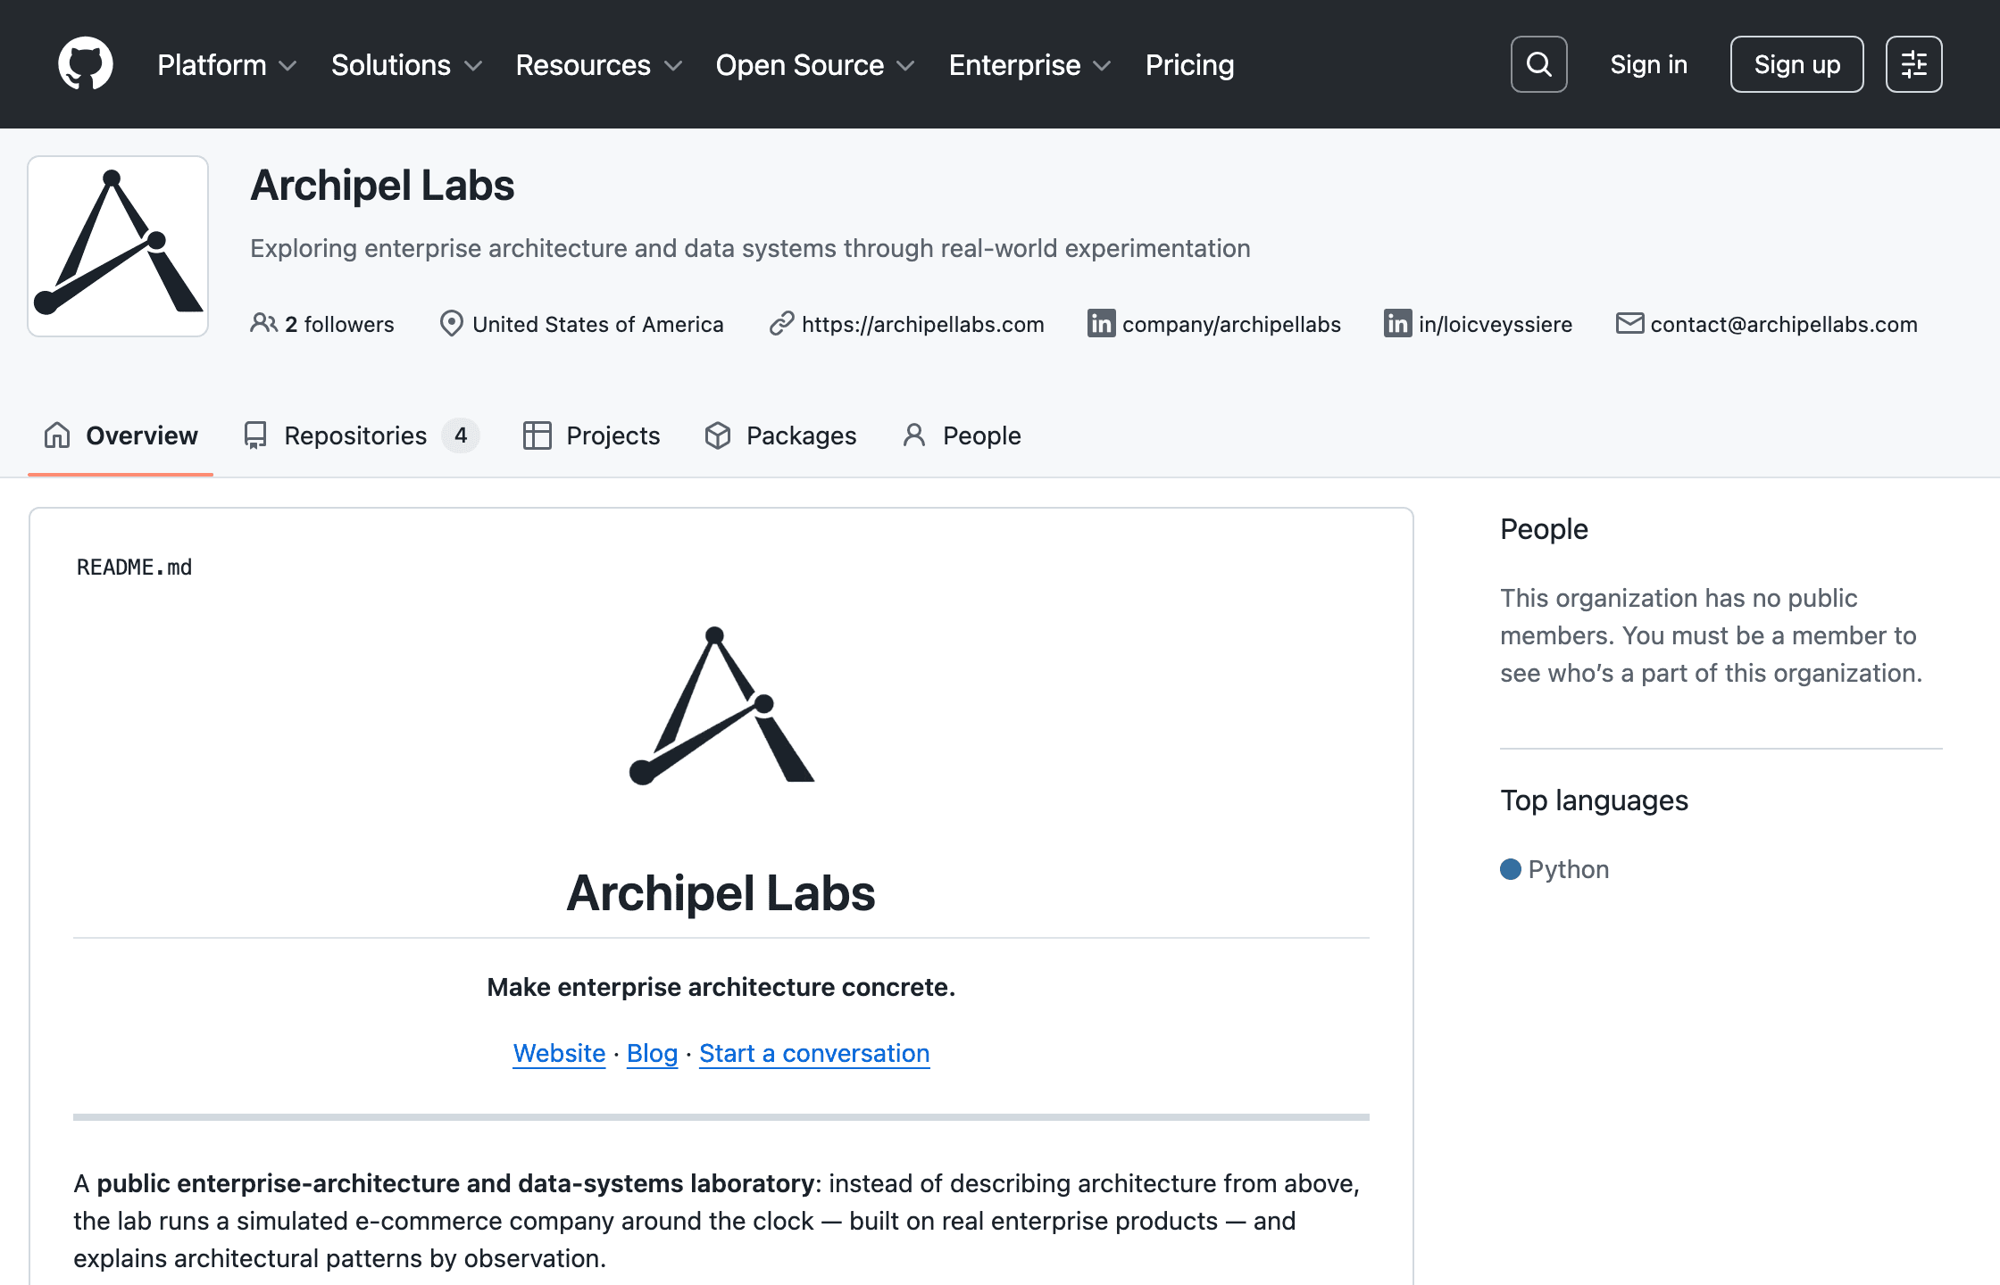Switch to the Packages tab
This screenshot has height=1285, width=2000.
pyautogui.click(x=780, y=435)
